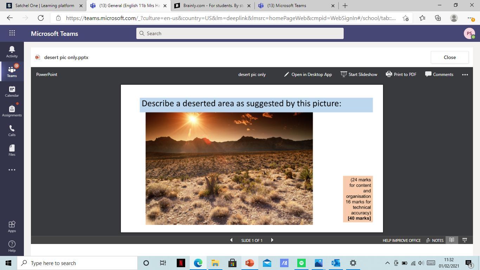Switch to Brainly.com browser tab
The height and width of the screenshot is (270, 480).
pos(212,6)
